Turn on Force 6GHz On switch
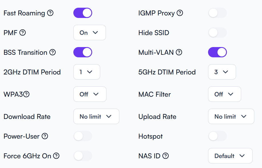This screenshot has width=262, height=168. point(83,156)
